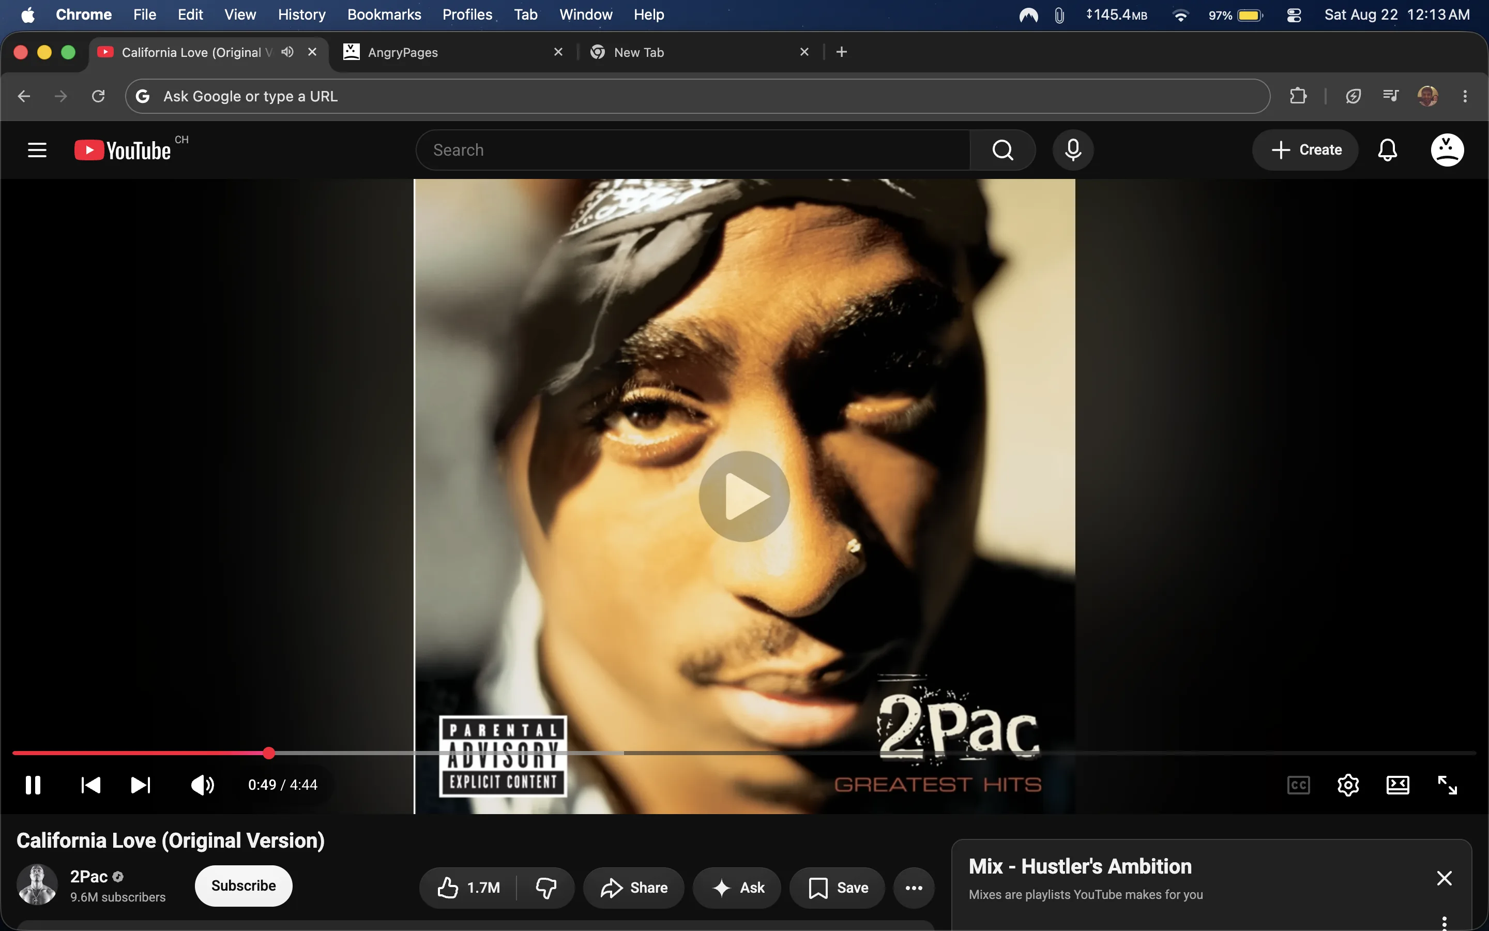This screenshot has height=931, width=1489.
Task: Click the large play overlay on video
Action: 744,497
